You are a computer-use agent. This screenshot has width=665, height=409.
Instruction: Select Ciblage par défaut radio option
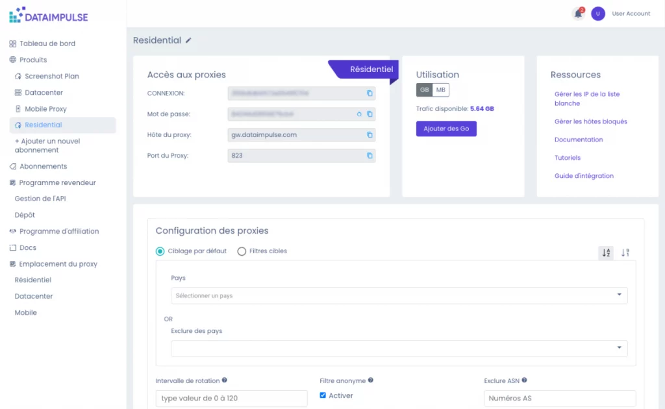(x=160, y=251)
